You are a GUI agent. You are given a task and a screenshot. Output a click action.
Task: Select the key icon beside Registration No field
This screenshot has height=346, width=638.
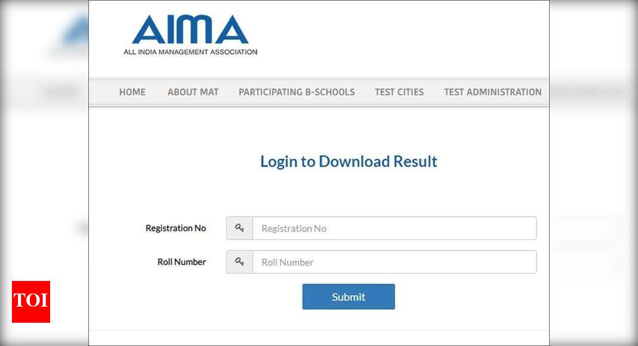pos(239,228)
